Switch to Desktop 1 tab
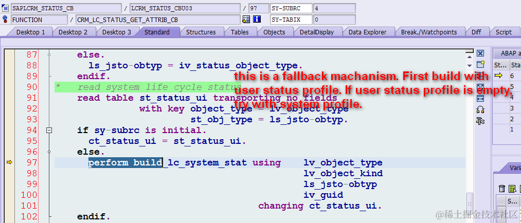 pyautogui.click(x=30, y=32)
